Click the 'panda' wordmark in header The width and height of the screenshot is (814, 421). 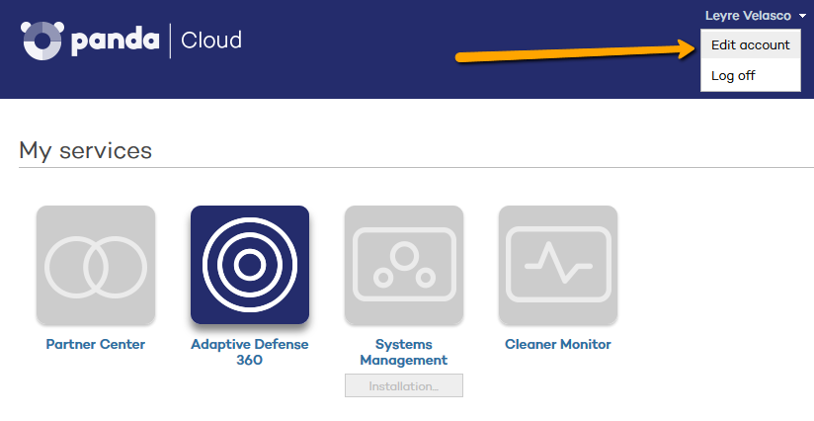pos(116,41)
